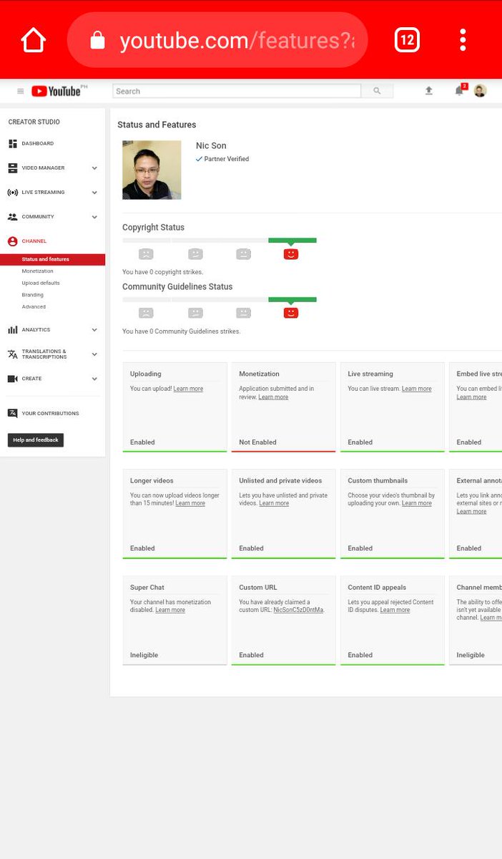Click the Channel person icon
This screenshot has width=502, height=859.
pyautogui.click(x=13, y=241)
